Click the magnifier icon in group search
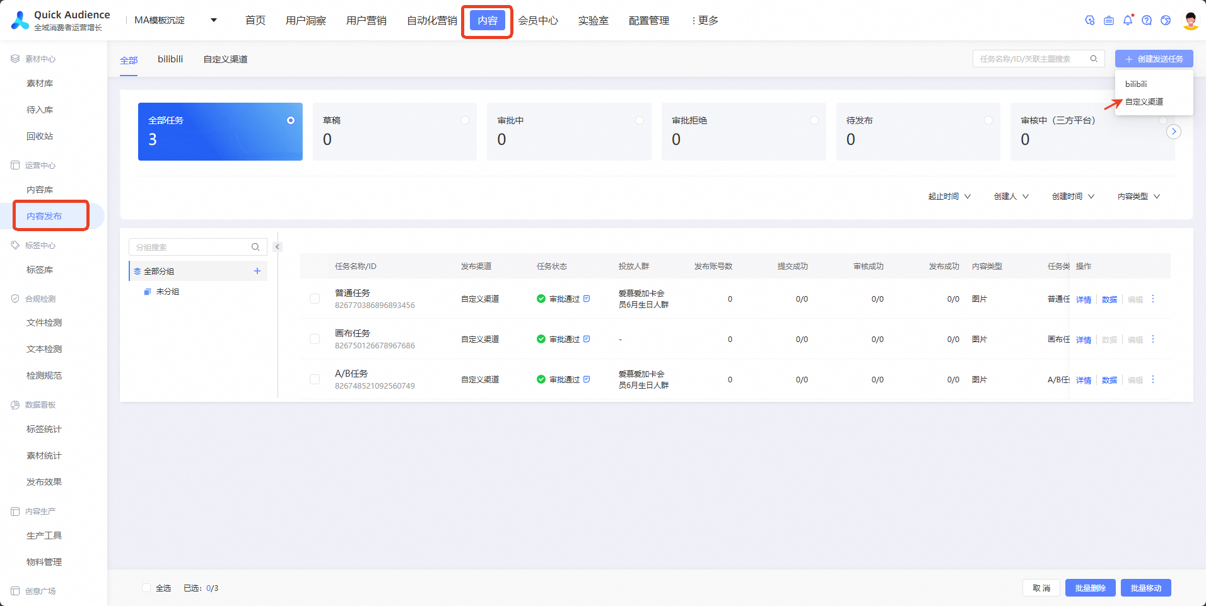 [255, 247]
